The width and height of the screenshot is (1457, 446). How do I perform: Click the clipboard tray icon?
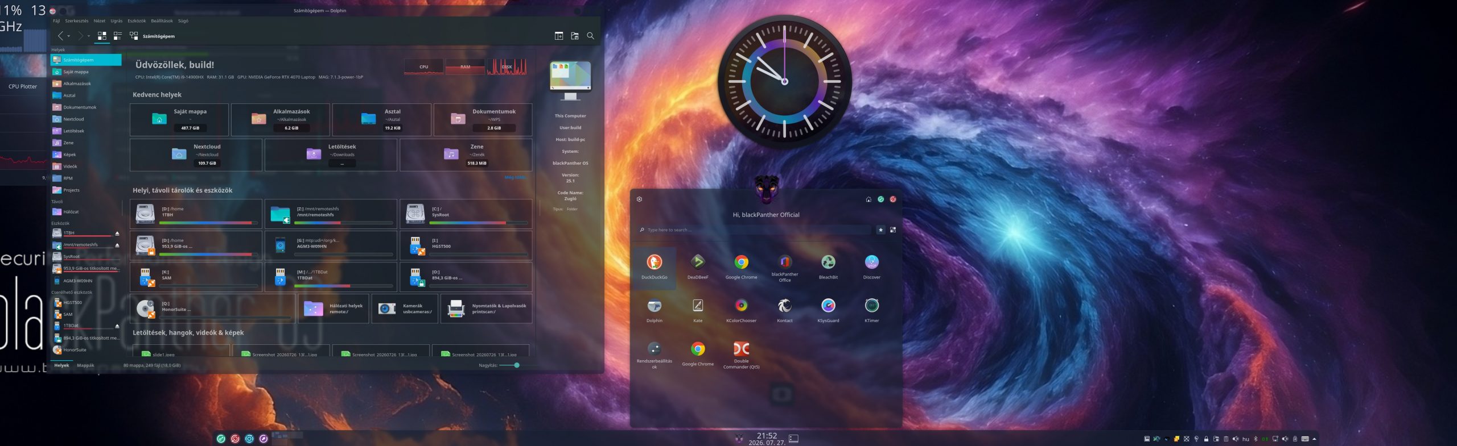point(1226,439)
